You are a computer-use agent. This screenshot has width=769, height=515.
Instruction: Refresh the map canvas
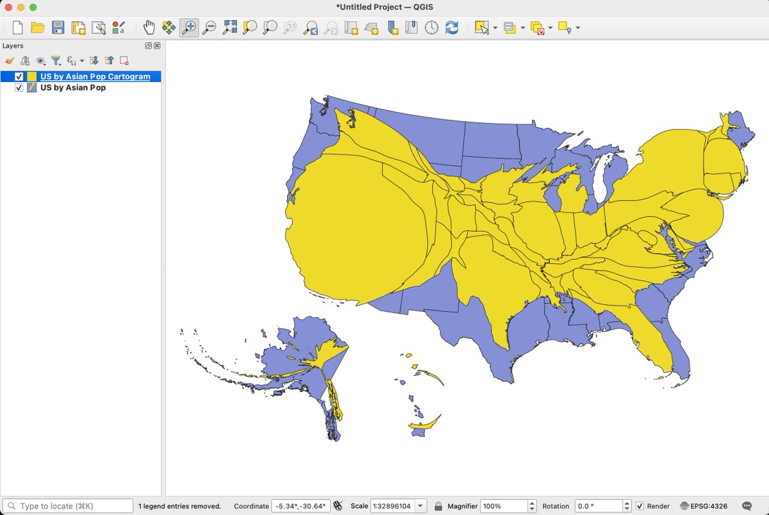(x=451, y=28)
